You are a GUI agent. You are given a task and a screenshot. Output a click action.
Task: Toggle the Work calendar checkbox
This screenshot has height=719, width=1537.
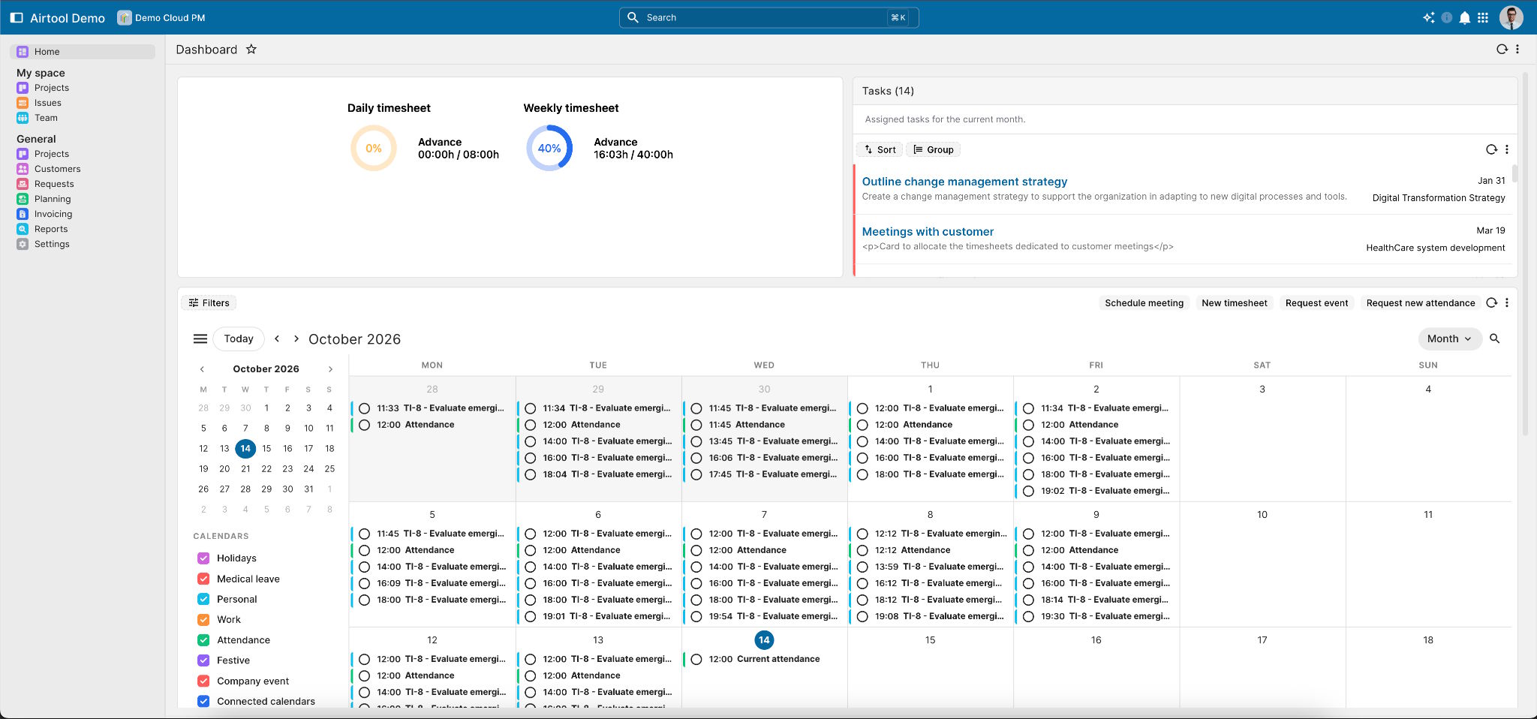(203, 619)
